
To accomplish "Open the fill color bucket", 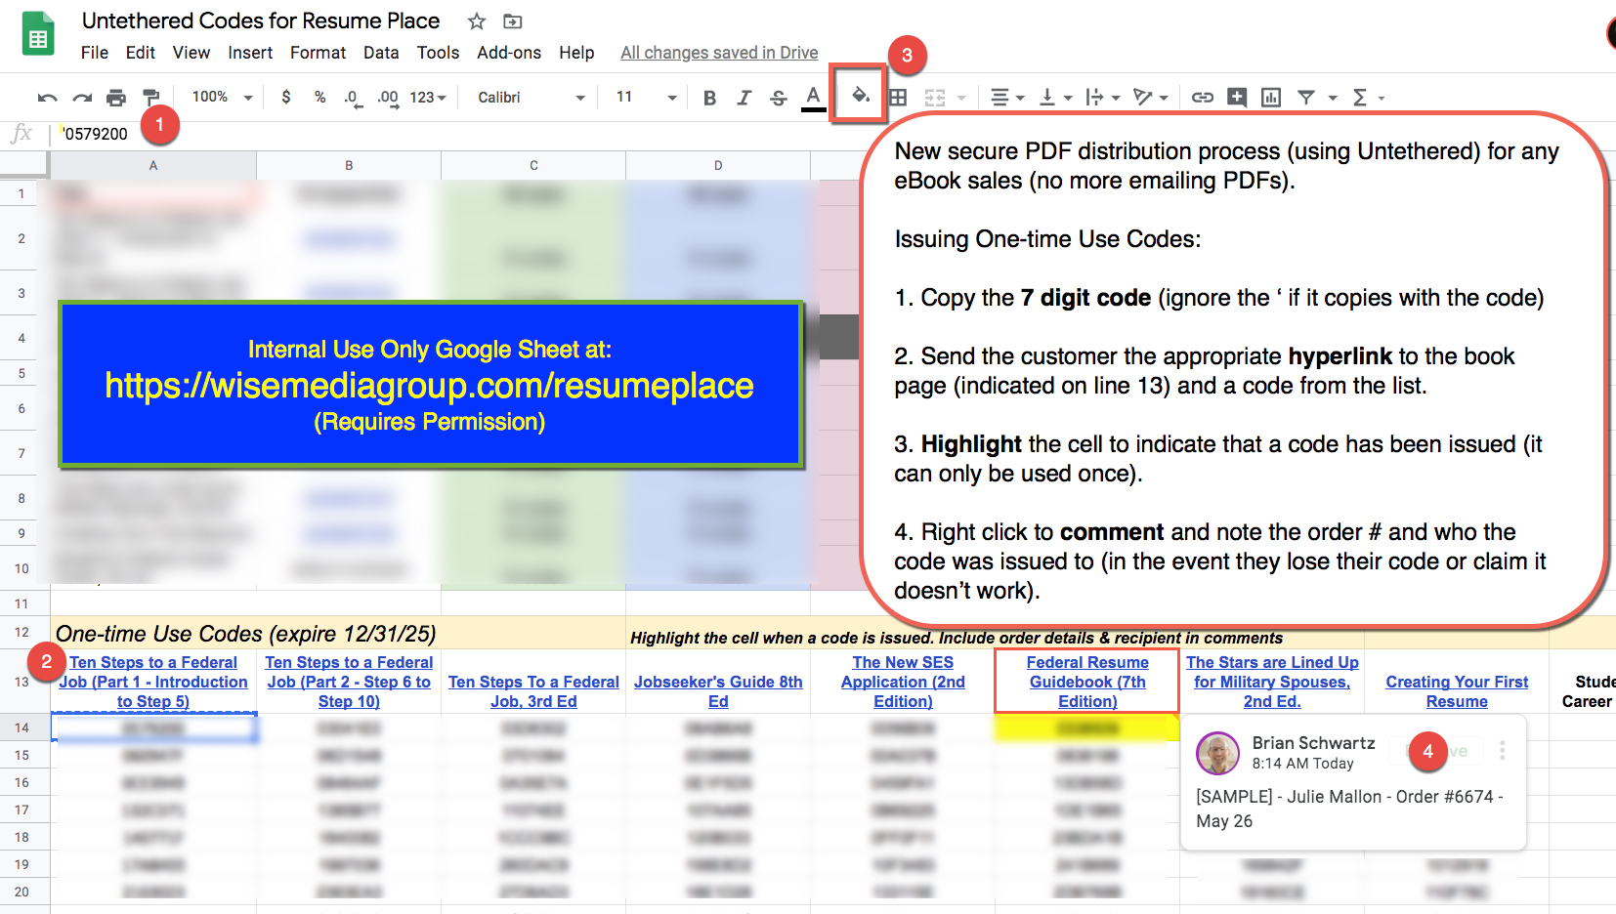I will point(860,95).
